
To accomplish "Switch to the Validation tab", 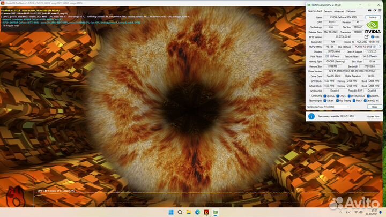I will tap(351, 11).
